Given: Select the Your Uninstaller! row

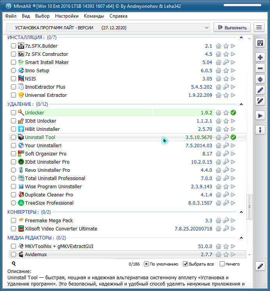Looking at the screenshot, I should point(127,145).
